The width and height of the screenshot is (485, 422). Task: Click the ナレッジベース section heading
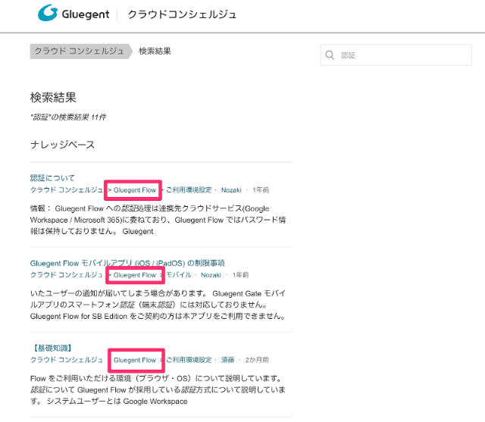(x=62, y=145)
